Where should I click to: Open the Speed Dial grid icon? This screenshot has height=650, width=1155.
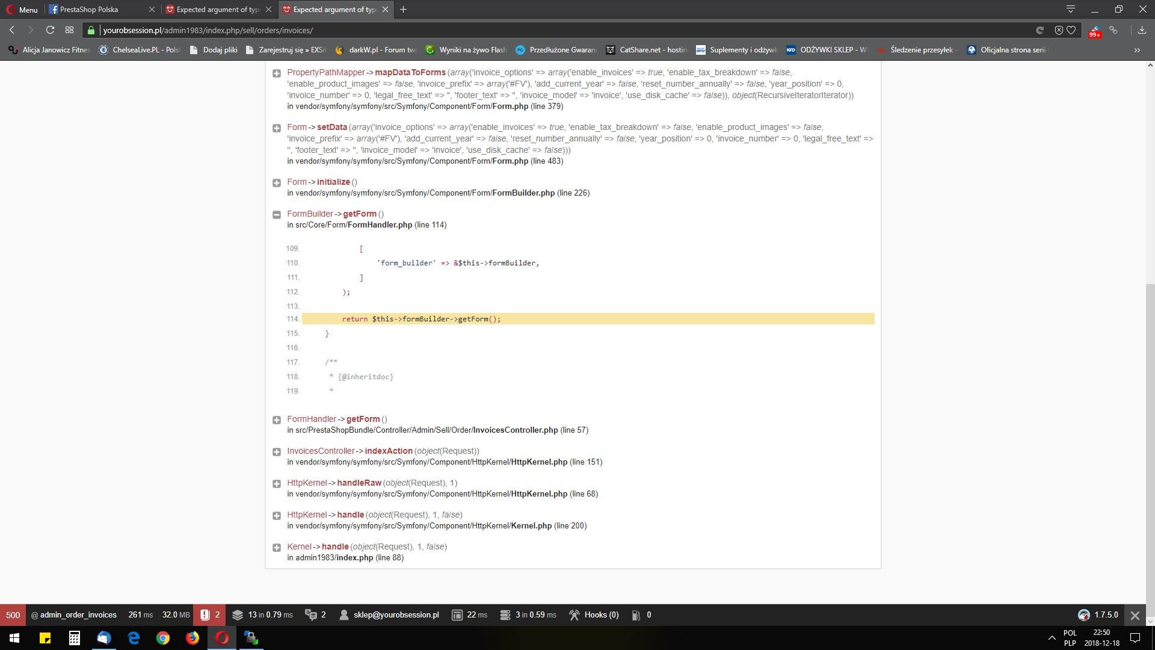click(69, 30)
